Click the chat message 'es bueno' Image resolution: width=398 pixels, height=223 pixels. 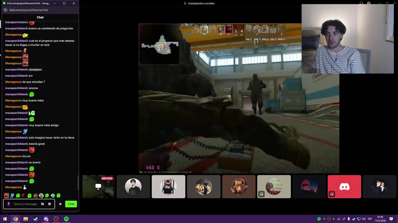point(35,162)
